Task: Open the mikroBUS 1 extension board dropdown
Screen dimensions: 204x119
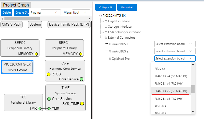Action: coord(175,44)
